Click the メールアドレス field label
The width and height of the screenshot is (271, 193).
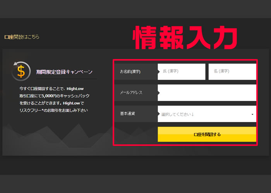point(131,93)
